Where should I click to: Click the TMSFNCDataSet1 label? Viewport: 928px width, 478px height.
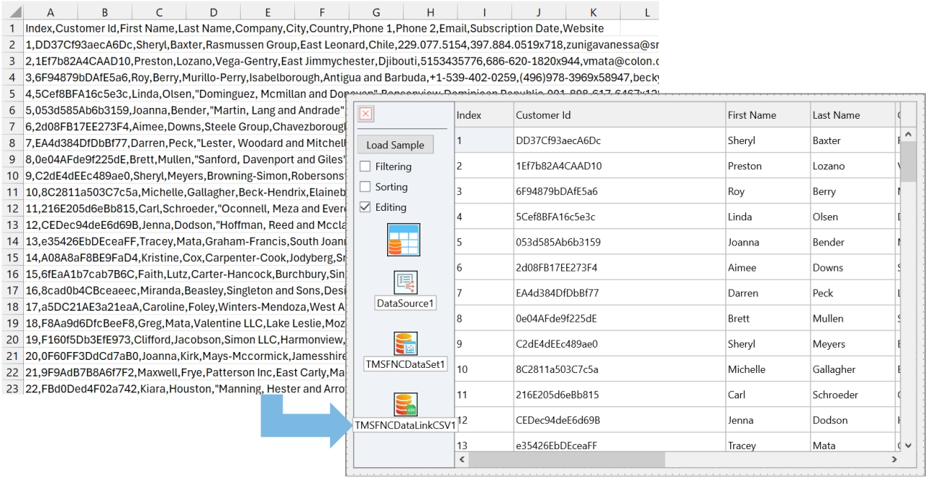[405, 364]
